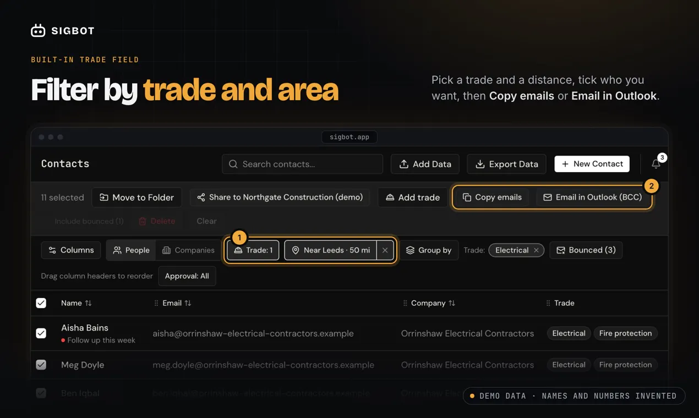The image size is (699, 418).
Task: Click Email in Outlook (BCC)
Action: (593, 197)
